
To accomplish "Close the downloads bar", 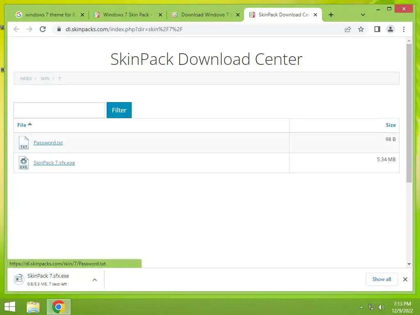I will click(405, 279).
